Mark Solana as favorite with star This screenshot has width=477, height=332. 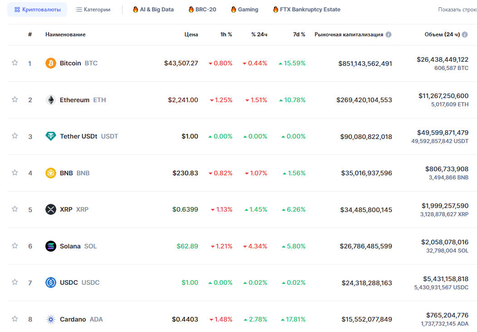(x=15, y=245)
